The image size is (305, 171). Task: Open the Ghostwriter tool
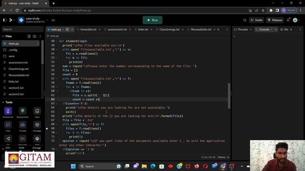pyautogui.click(x=8, y=111)
